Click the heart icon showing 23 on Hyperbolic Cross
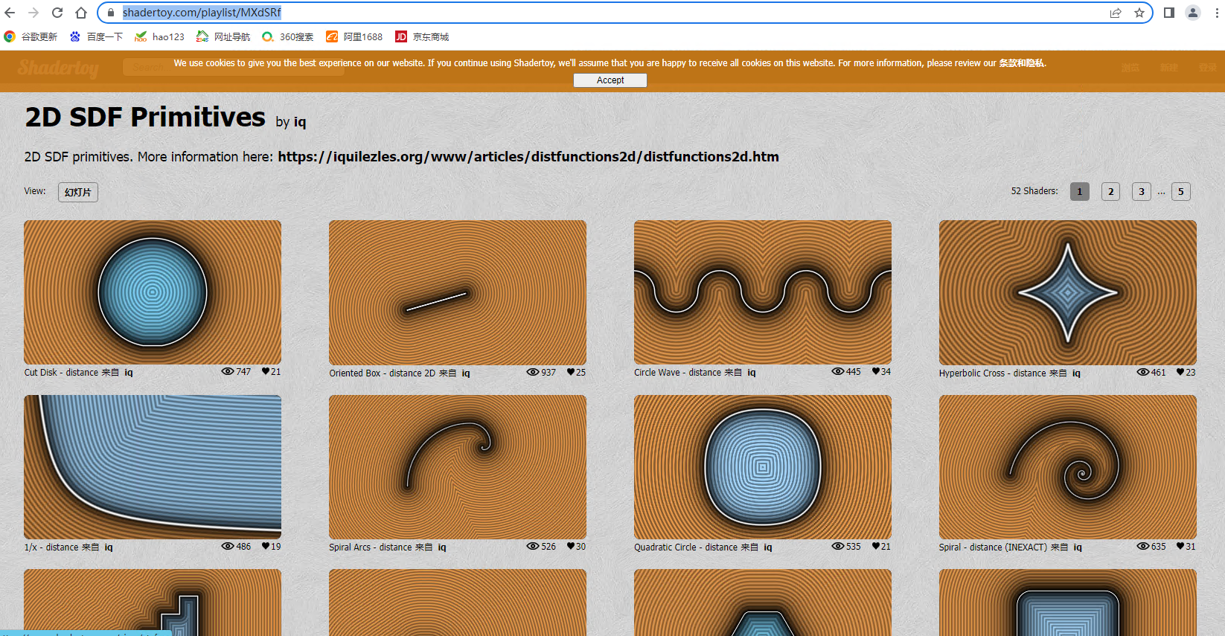 (1180, 372)
